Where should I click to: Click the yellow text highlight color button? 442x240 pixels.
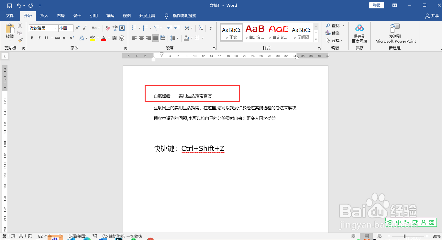(93, 38)
